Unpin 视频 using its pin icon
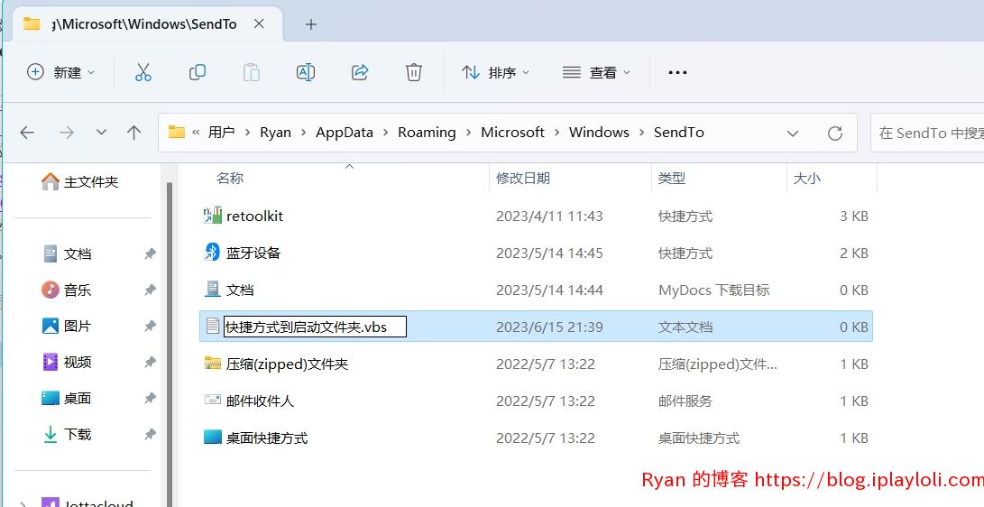This screenshot has width=984, height=507. pyautogui.click(x=150, y=362)
